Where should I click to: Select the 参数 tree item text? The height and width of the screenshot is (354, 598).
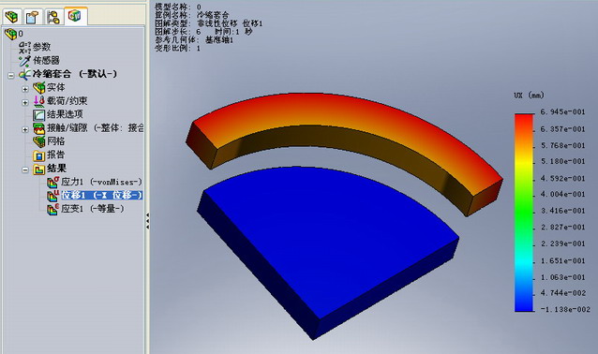click(x=41, y=47)
